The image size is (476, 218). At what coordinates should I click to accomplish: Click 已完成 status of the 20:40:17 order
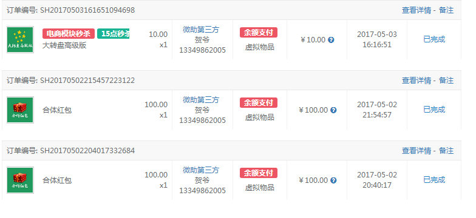[434, 180]
